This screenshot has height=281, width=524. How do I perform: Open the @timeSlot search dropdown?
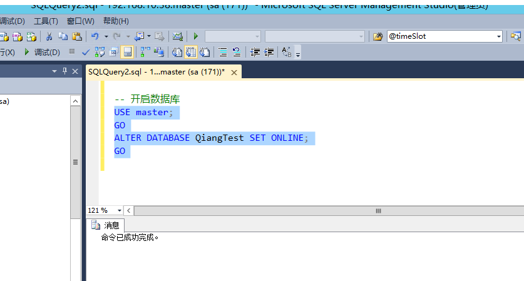499,36
